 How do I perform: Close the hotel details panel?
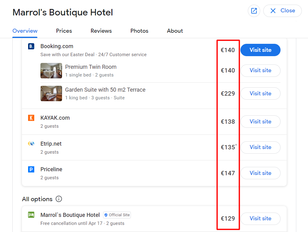click(x=282, y=11)
